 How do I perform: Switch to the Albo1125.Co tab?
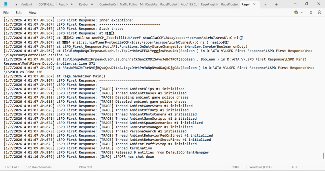coord(189,4)
